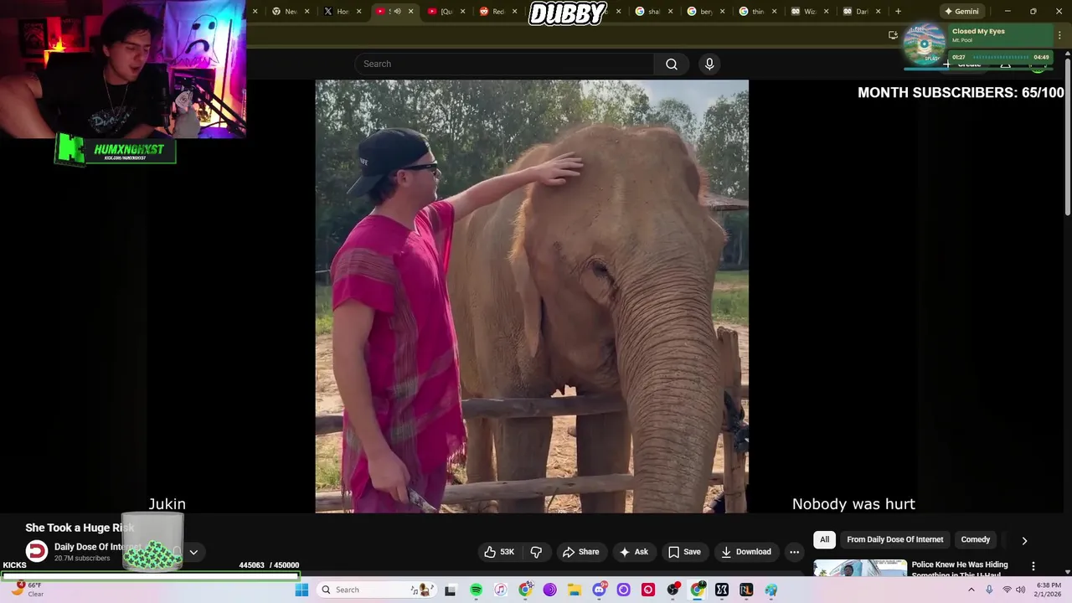The image size is (1072, 603).
Task: Save the video to a playlist
Action: point(684,552)
